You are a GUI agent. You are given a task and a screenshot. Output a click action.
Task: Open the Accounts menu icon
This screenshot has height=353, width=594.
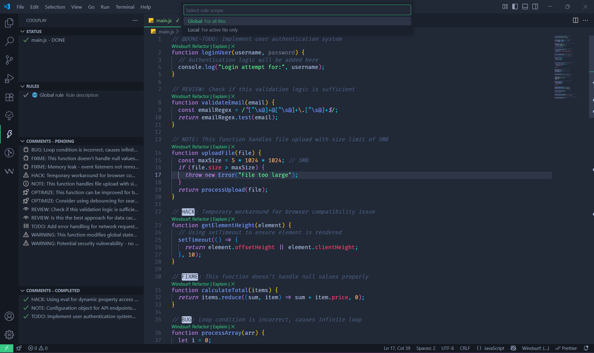[9, 316]
